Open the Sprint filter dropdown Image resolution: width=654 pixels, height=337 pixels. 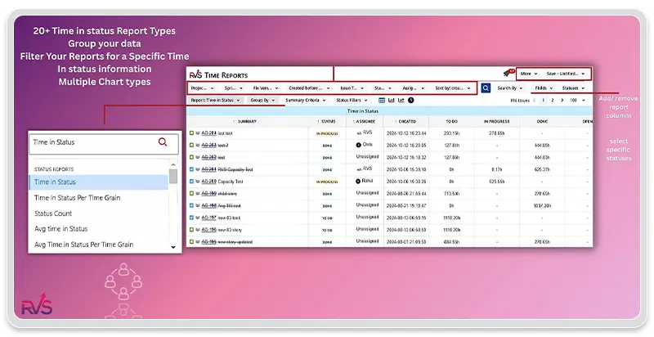(234, 88)
